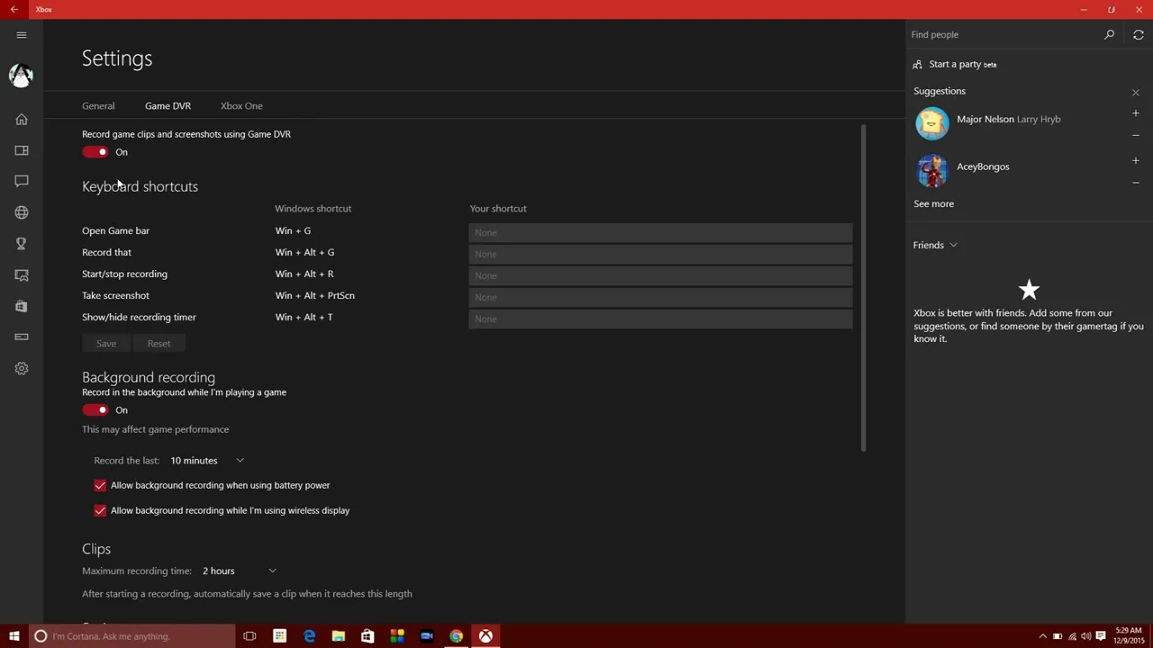Screen dimensions: 1153x648
Task: Open Activity Alerts globe icon
Action: (22, 212)
